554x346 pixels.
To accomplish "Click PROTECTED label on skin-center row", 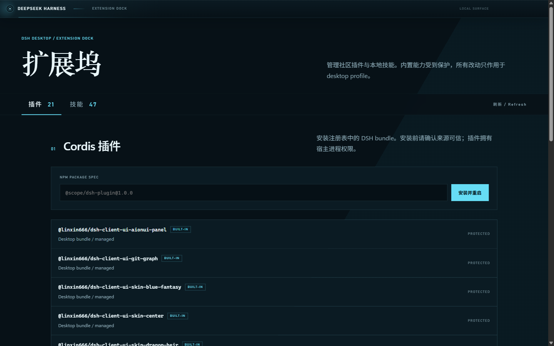I will tap(479, 321).
